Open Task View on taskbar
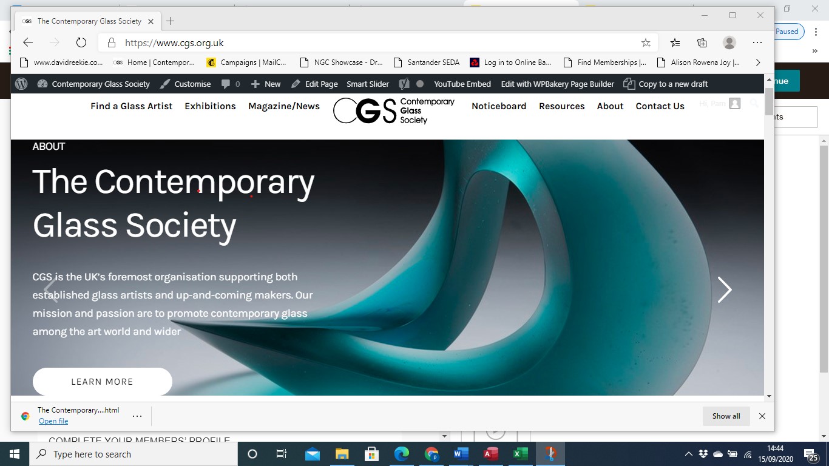 (x=282, y=454)
